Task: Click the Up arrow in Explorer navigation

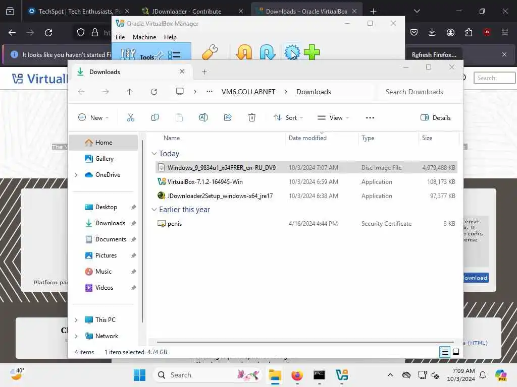Action: (130, 92)
